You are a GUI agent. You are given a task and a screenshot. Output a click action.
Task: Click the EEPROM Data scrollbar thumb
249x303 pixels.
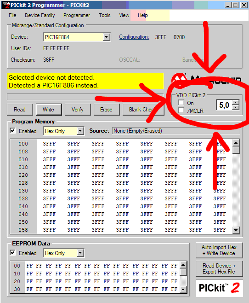pyautogui.click(x=183, y=272)
